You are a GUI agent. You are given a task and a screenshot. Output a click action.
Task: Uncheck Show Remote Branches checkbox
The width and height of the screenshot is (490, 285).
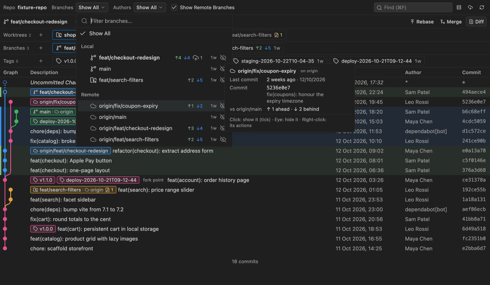click(174, 7)
